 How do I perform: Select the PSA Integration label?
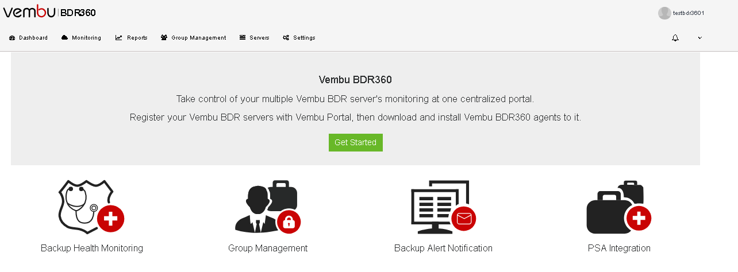[x=619, y=248]
